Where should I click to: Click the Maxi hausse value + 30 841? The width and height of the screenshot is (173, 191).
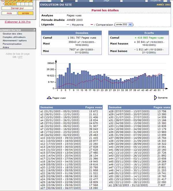point(140,42)
